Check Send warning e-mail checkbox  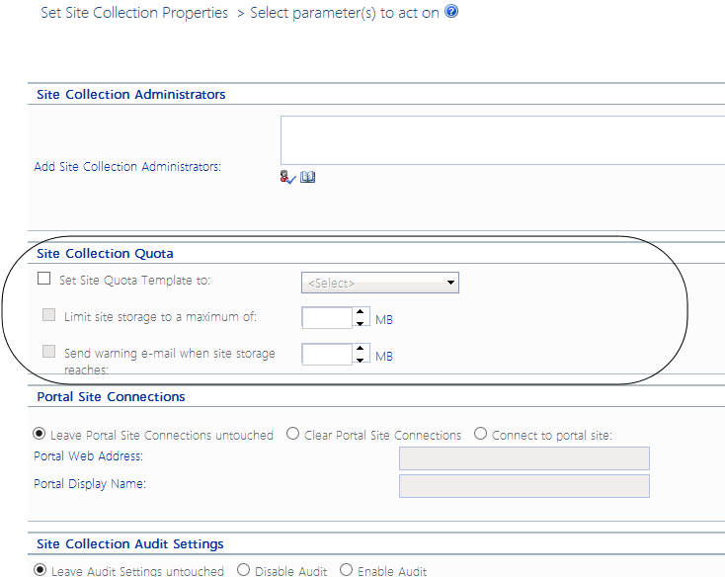tap(49, 351)
